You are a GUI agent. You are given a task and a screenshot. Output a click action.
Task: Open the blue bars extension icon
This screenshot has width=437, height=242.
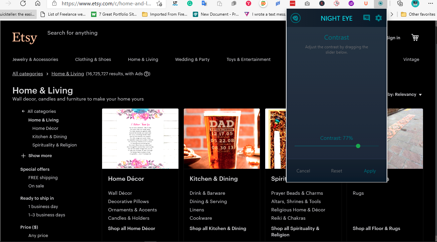click(278, 4)
